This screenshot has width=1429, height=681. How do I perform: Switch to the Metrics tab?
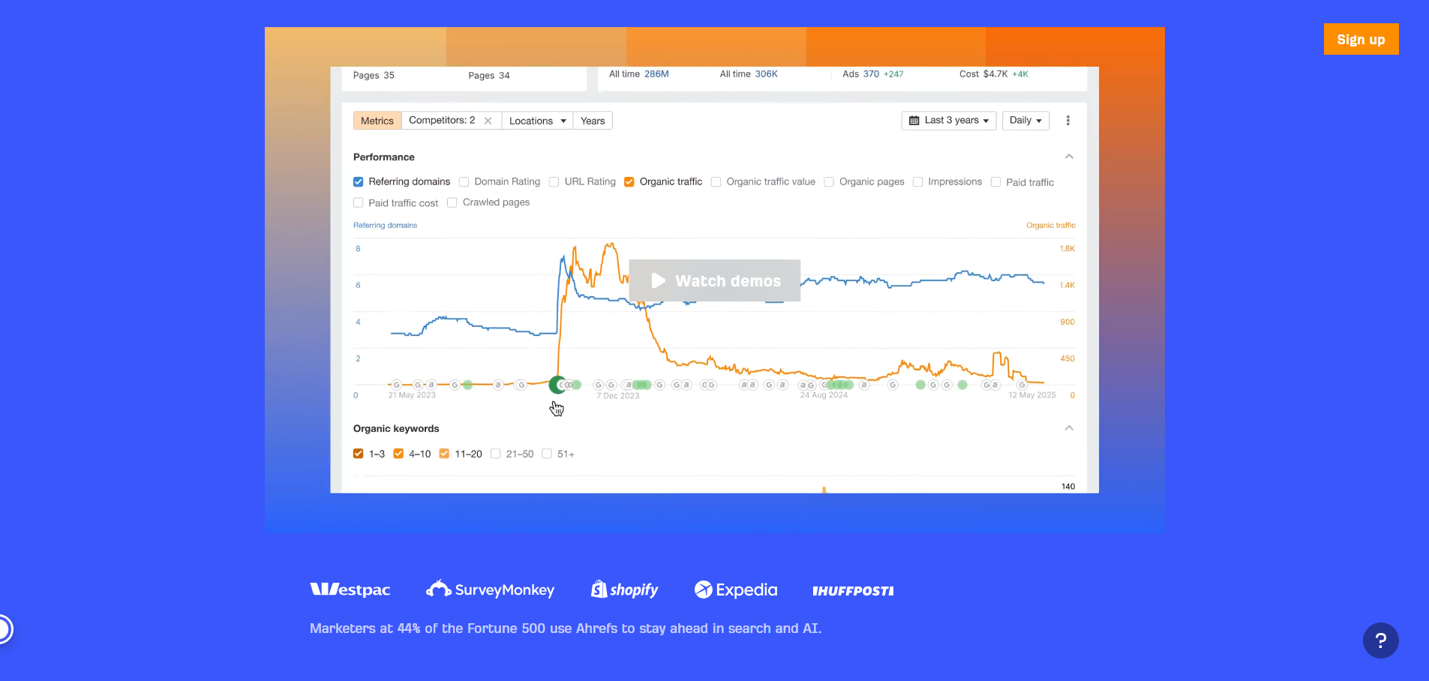coord(377,120)
